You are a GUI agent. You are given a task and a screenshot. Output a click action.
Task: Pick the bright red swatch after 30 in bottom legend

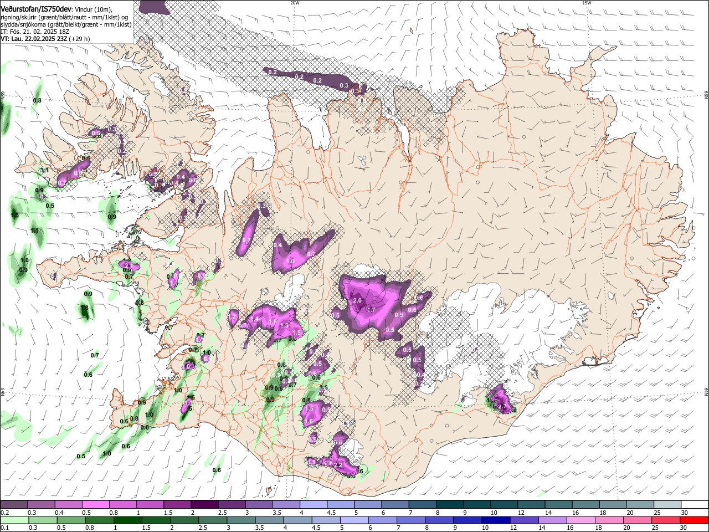693,520
